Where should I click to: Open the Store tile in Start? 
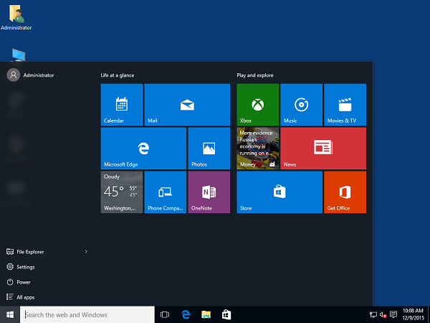coord(279,192)
